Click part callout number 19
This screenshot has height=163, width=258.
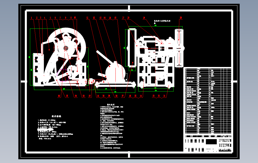tap(144, 18)
